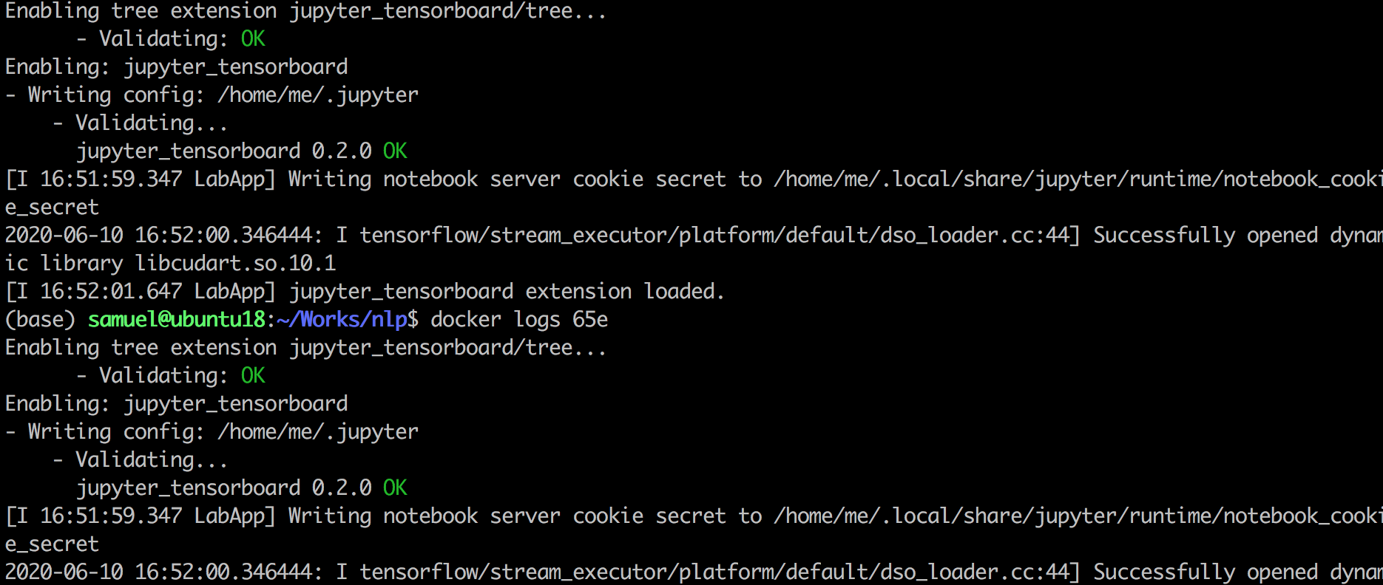Click the 16:52:01.647 LabApp timestamp
The image size is (1383, 585).
(111, 291)
